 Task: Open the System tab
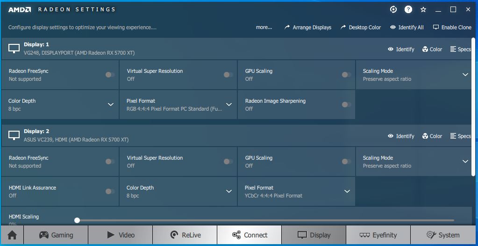pyautogui.click(x=443, y=235)
